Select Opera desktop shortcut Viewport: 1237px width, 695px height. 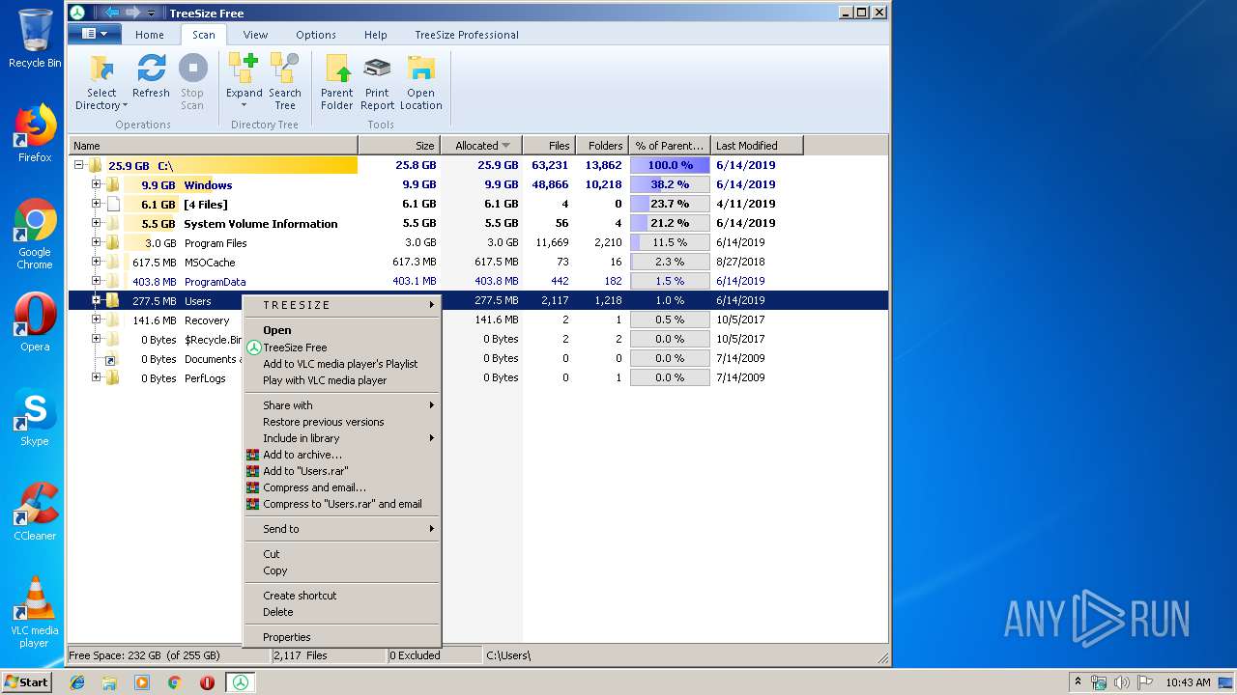35,321
